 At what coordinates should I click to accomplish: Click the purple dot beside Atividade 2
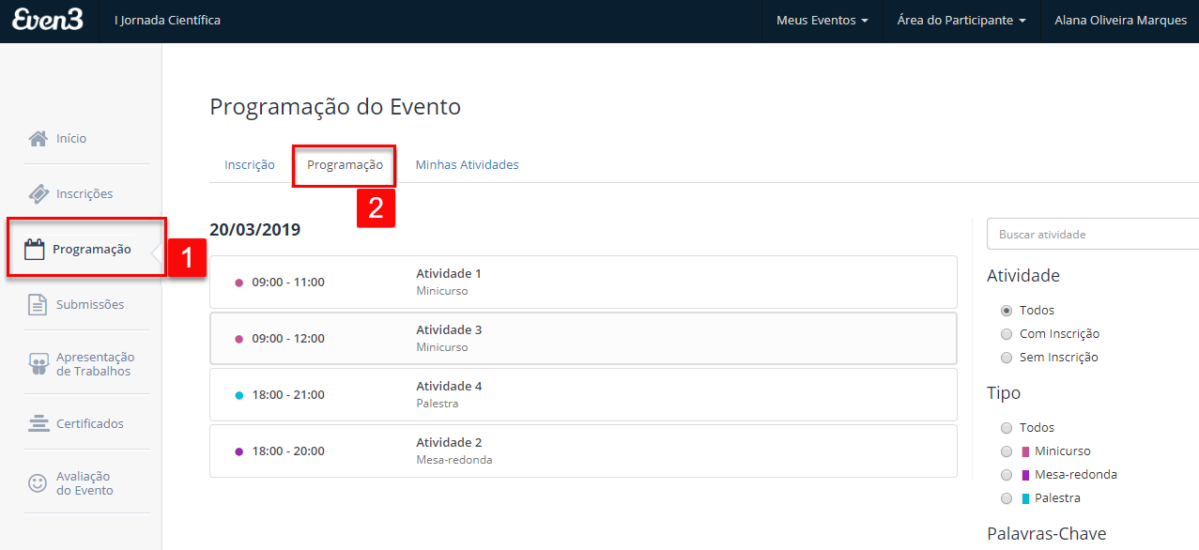click(238, 451)
